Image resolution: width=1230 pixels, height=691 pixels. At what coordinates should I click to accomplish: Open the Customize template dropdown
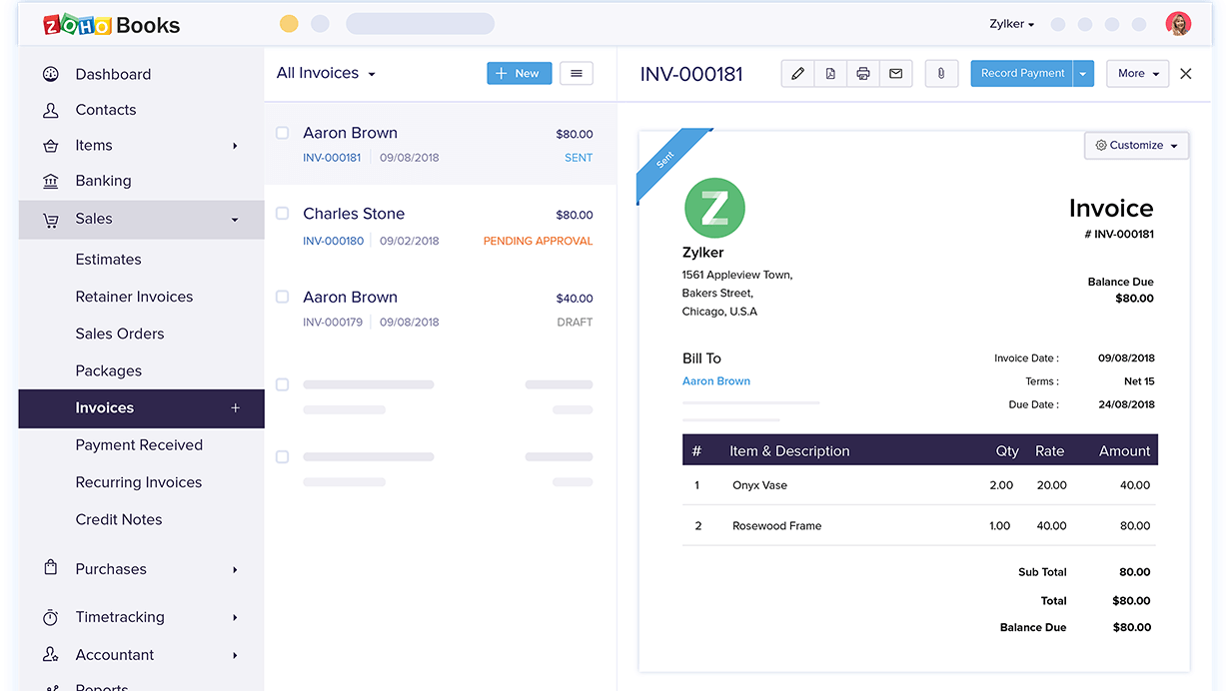[x=1136, y=146]
